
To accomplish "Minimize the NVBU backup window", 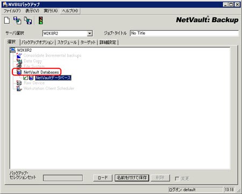I will (x=225, y=4).
